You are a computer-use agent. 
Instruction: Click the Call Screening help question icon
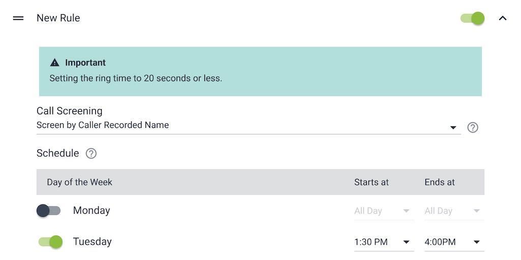473,127
